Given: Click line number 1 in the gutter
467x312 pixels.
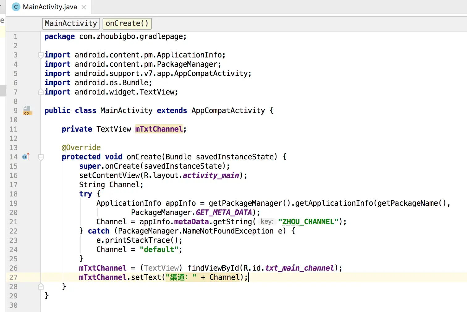Looking at the screenshot, I should [15, 36].
